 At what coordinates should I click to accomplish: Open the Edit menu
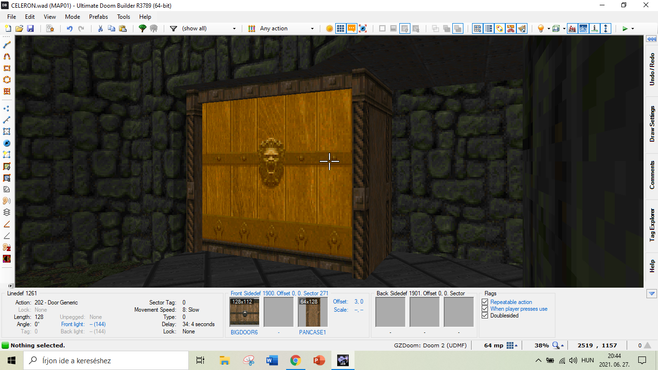[30, 16]
